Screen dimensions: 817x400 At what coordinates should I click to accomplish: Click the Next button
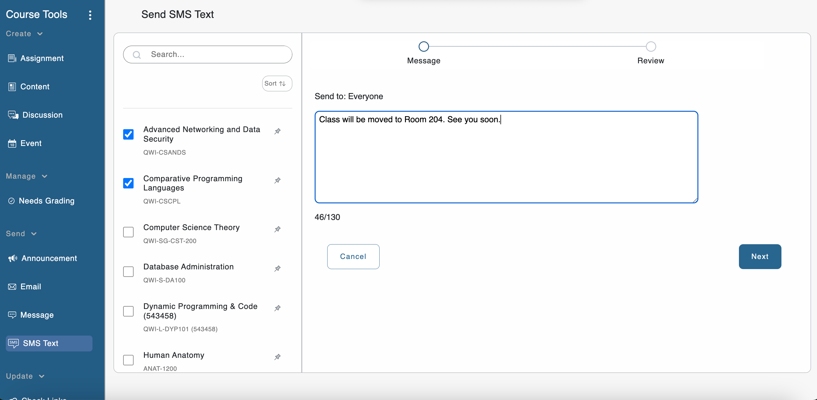coord(759,256)
